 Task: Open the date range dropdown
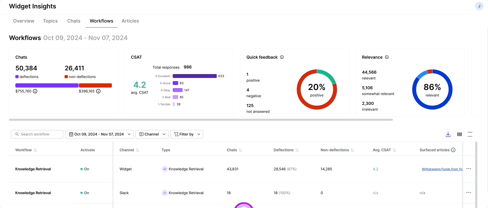click(x=99, y=134)
